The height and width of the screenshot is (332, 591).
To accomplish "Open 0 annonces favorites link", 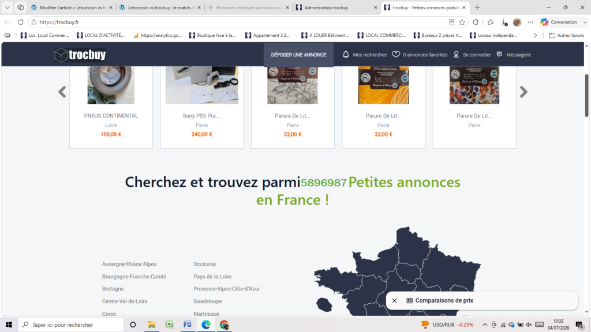I will pyautogui.click(x=425, y=55).
